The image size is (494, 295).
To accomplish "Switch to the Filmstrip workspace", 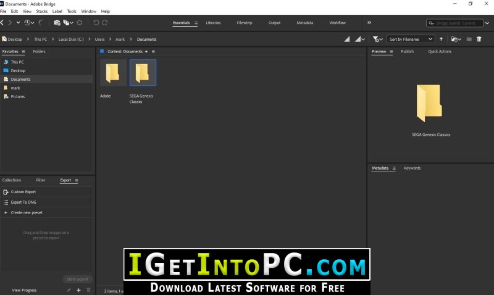I will (244, 23).
